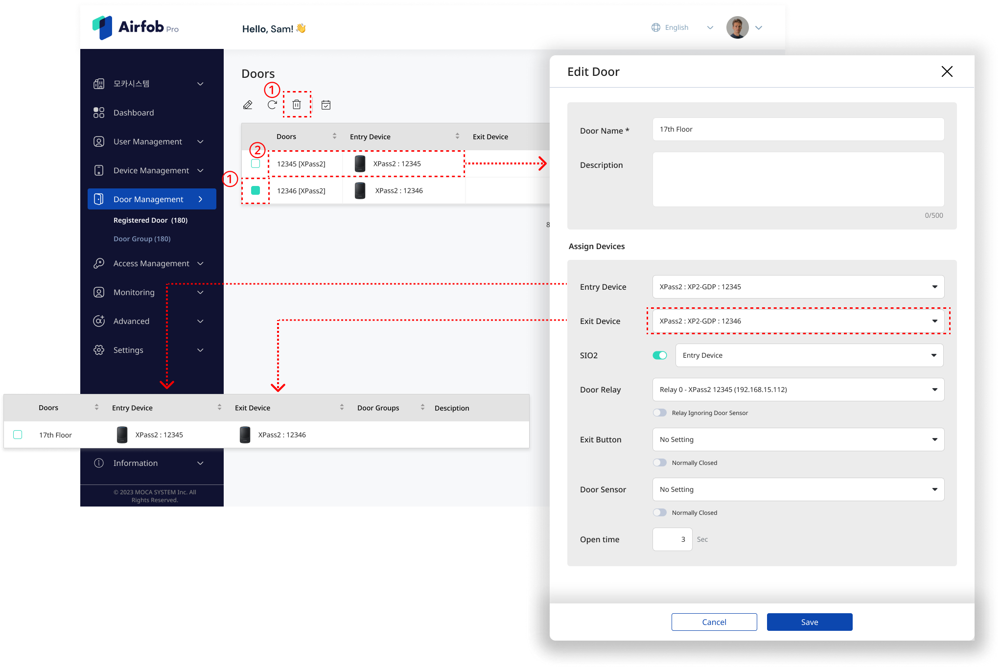
Task: Click the pencil edit icon in Doors toolbar
Action: 248,105
